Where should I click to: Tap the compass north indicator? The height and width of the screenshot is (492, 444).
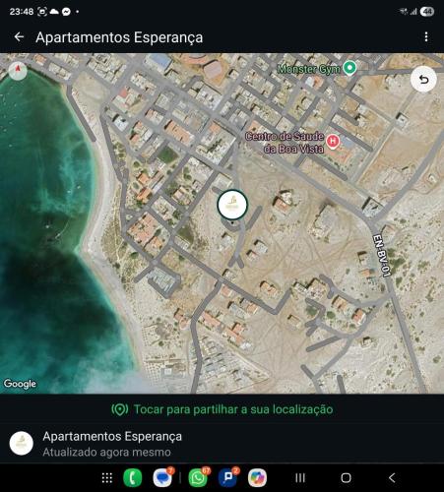tap(18, 70)
